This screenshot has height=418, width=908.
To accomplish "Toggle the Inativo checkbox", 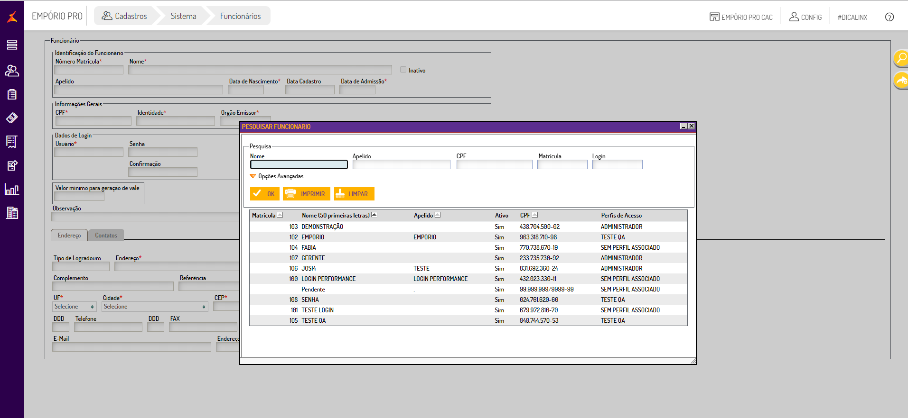I will click(403, 70).
